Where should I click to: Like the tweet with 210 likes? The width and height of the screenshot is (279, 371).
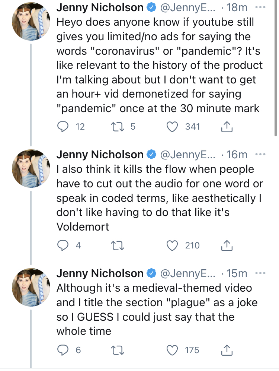click(x=172, y=245)
